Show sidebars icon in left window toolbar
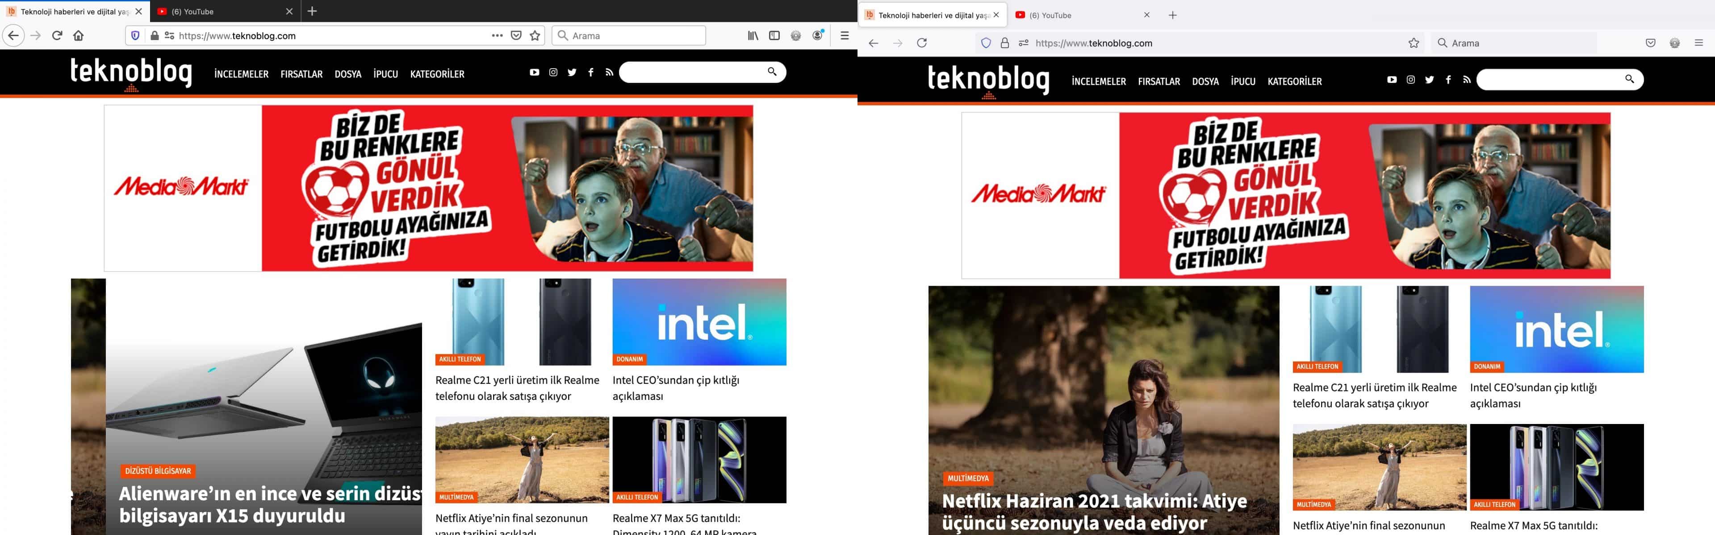This screenshot has height=535, width=1715. tap(774, 35)
